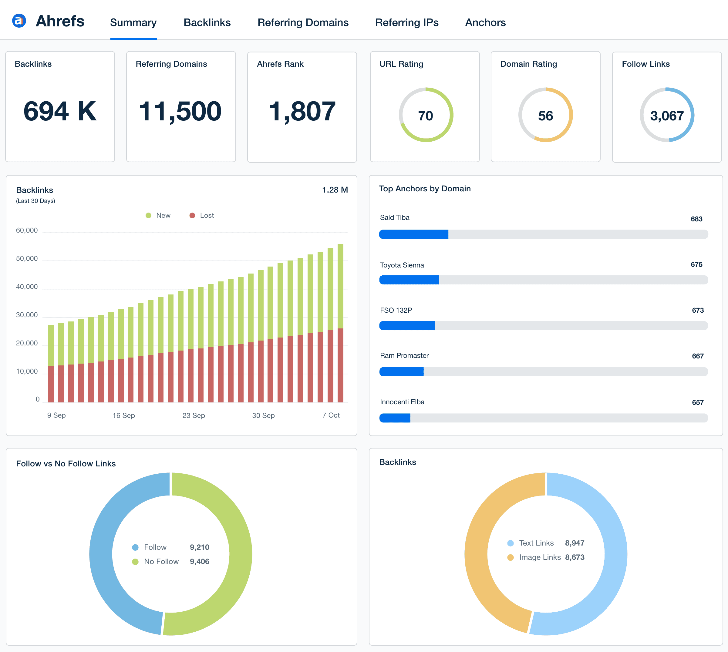Select the green New legend dot
Image resolution: width=728 pixels, height=652 pixels.
[148, 215]
